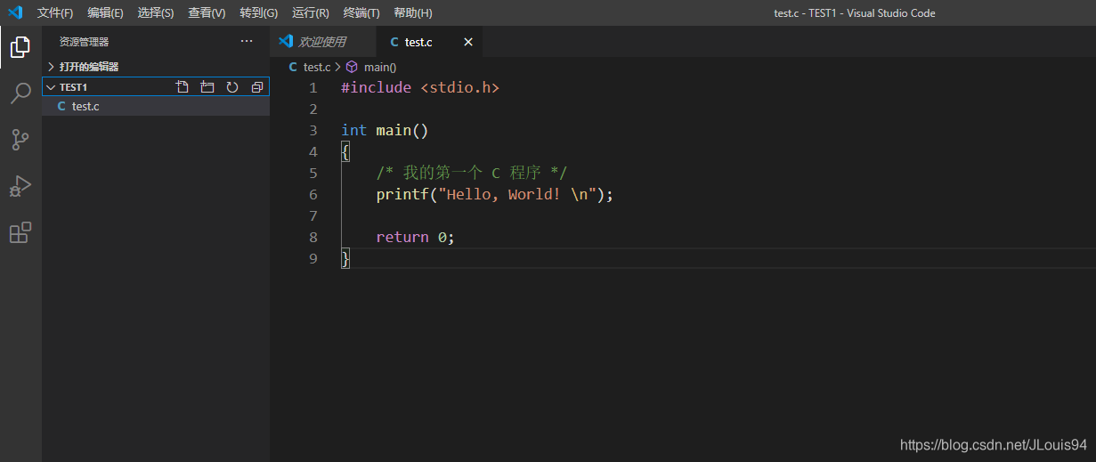The height and width of the screenshot is (462, 1096).
Task: Click main() in the breadcrumb
Action: [380, 67]
